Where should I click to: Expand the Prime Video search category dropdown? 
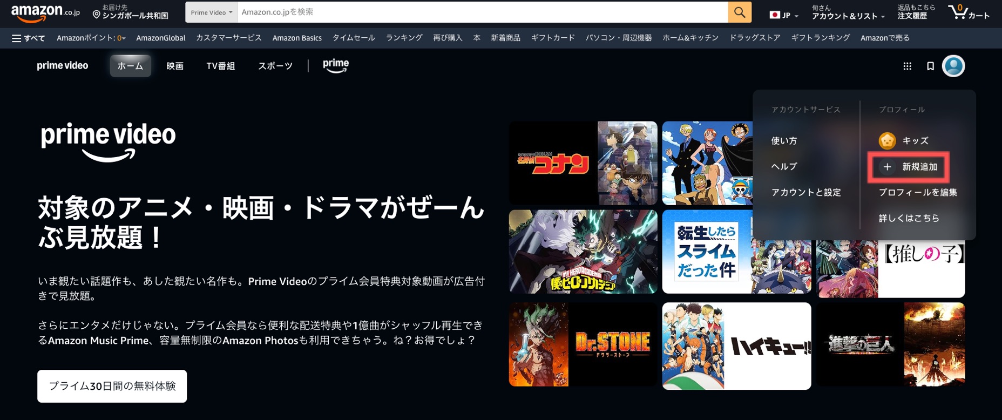tap(211, 12)
